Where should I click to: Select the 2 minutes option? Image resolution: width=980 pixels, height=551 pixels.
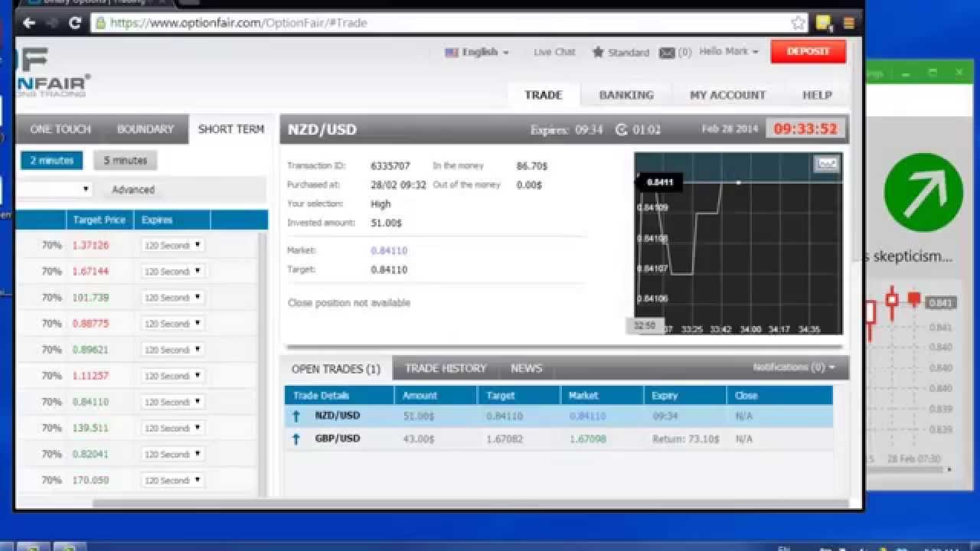52,161
